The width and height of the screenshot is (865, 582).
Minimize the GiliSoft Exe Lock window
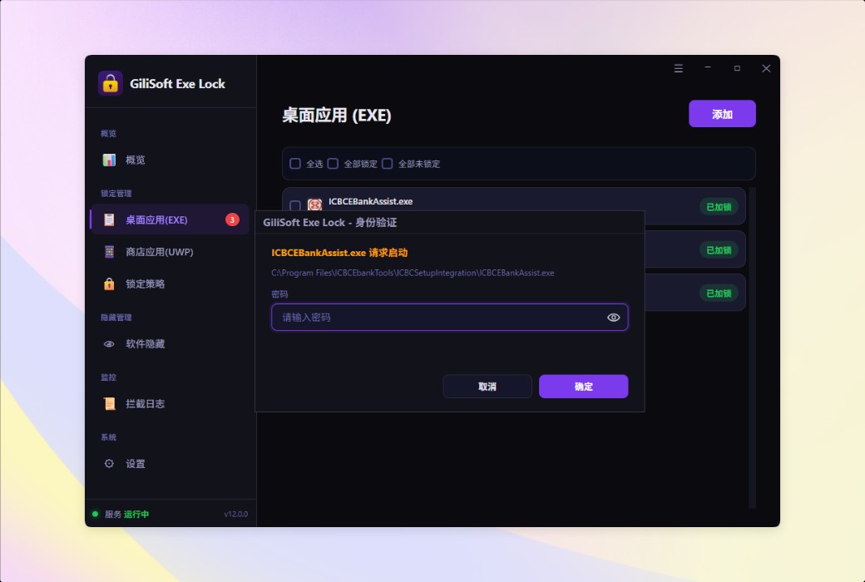point(708,68)
